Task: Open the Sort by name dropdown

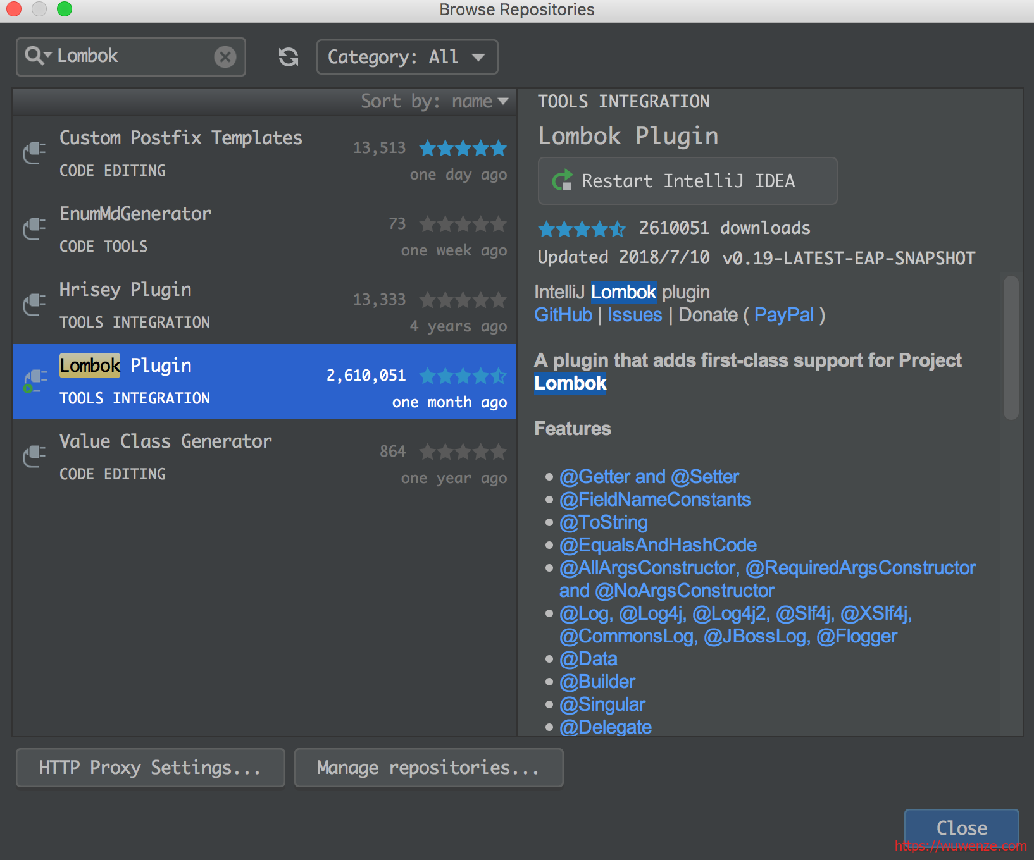Action: click(435, 101)
